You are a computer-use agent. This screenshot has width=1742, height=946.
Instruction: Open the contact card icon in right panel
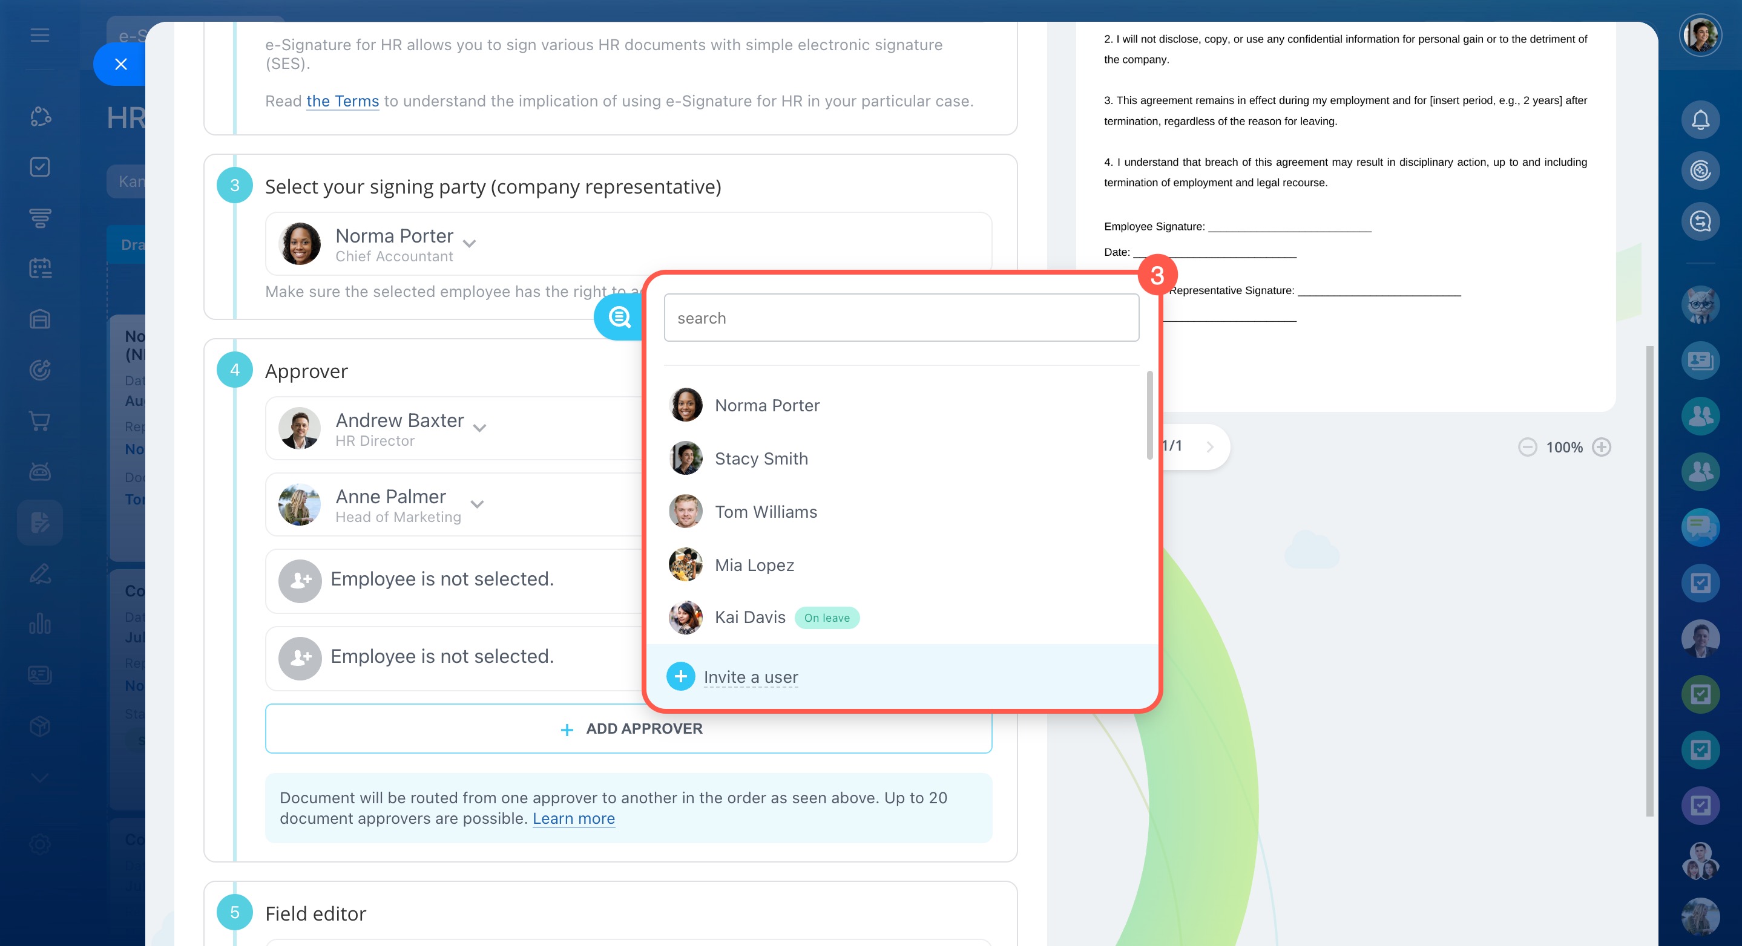pyautogui.click(x=1700, y=360)
